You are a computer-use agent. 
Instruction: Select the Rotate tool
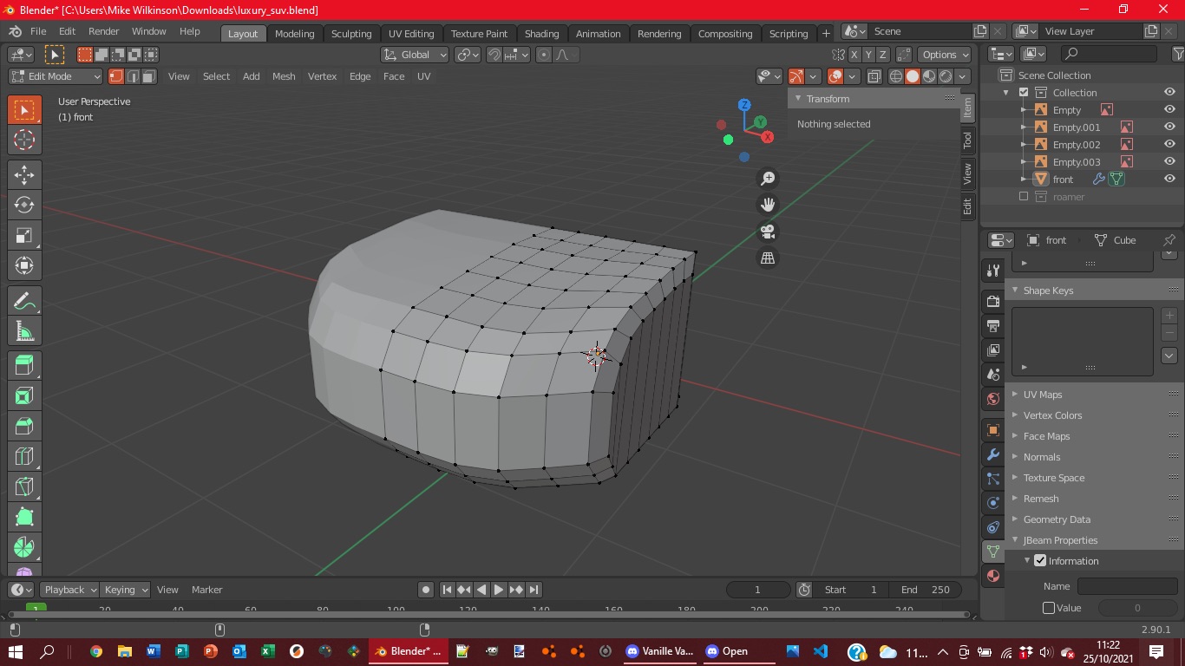24,205
